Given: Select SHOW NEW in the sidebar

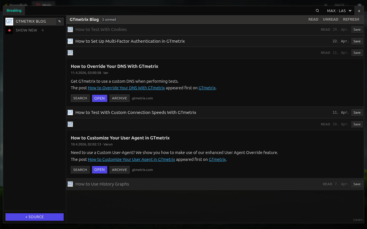Looking at the screenshot, I should 26,30.
